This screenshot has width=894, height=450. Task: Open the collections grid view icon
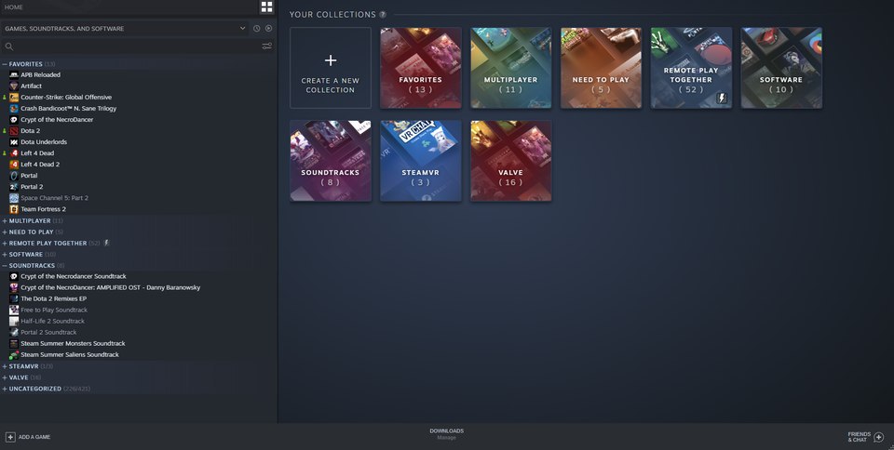267,7
